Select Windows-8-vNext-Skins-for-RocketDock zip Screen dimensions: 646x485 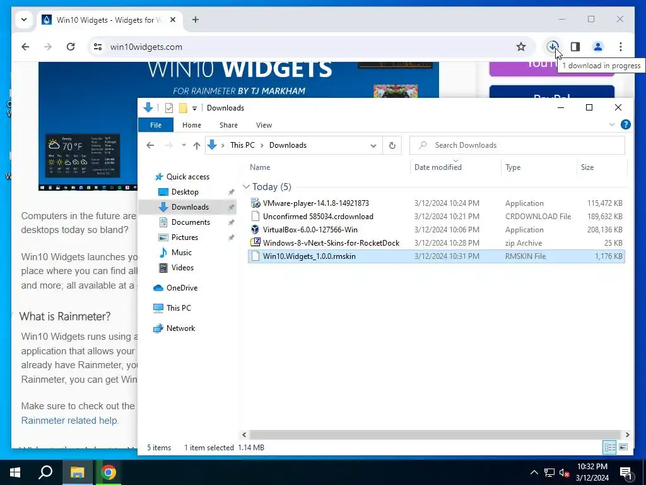pyautogui.click(x=437, y=243)
